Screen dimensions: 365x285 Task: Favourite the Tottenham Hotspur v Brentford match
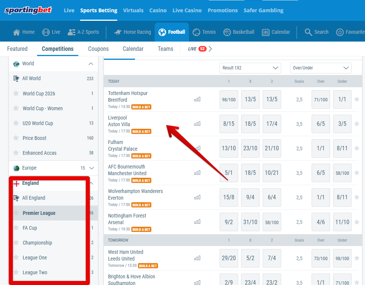(356, 99)
